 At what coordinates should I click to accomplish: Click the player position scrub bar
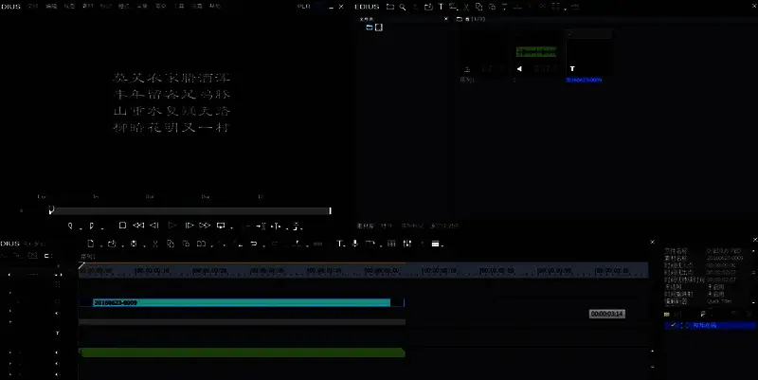click(x=189, y=210)
